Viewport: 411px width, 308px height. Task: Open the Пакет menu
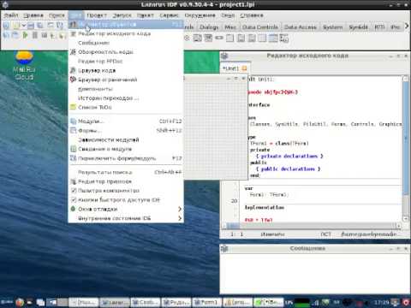(x=145, y=15)
